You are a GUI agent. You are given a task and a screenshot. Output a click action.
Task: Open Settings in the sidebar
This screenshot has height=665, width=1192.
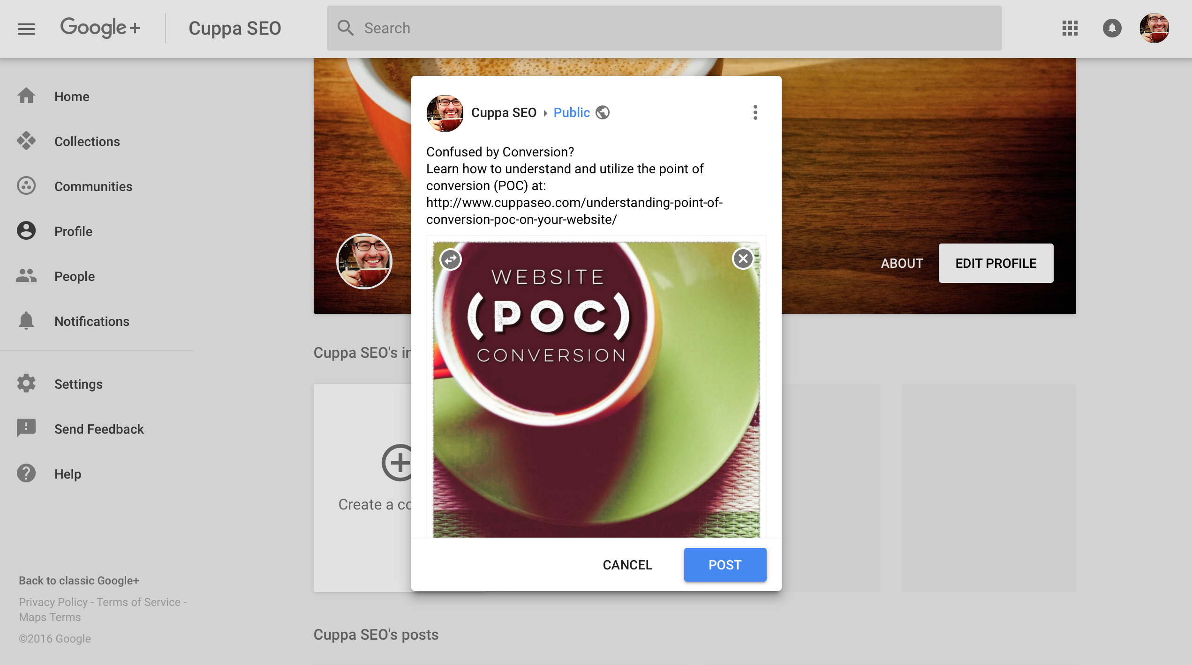(78, 384)
